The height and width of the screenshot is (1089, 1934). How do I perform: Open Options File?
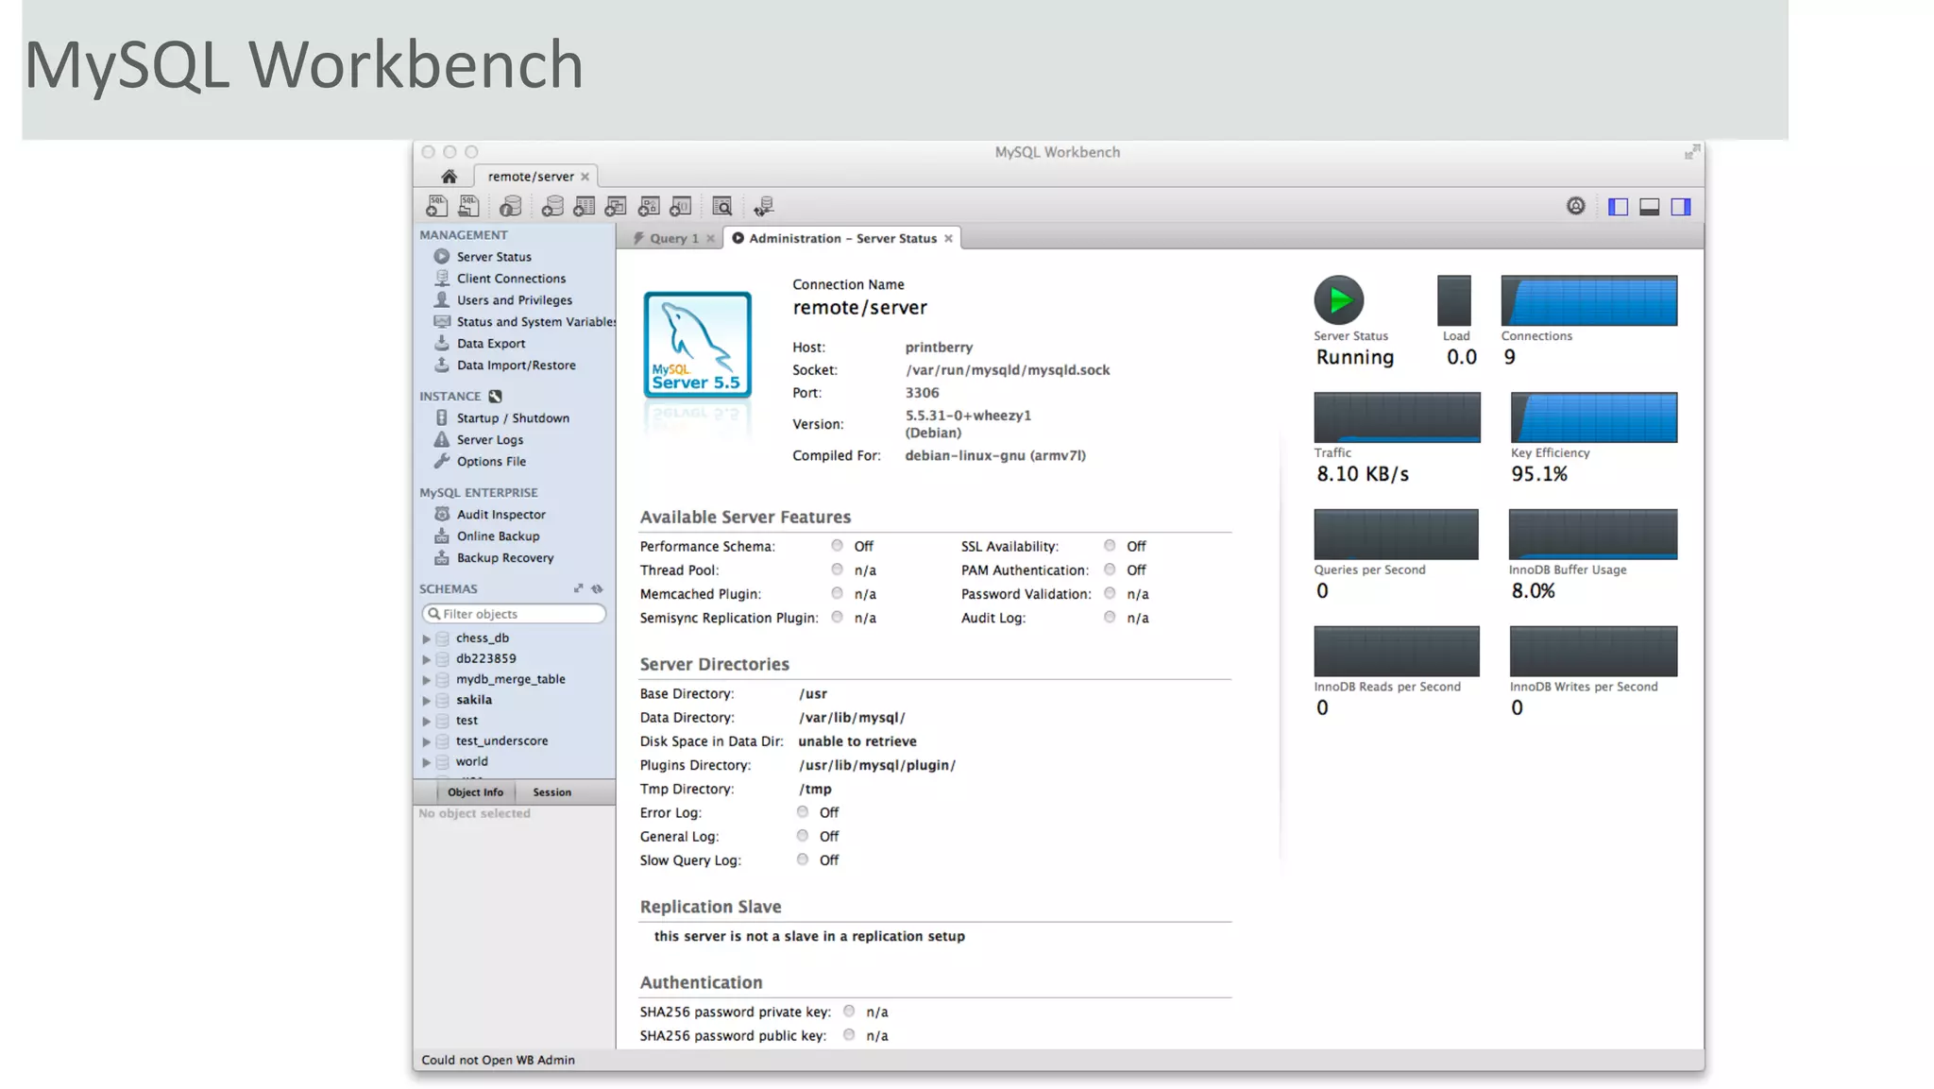tap(491, 462)
